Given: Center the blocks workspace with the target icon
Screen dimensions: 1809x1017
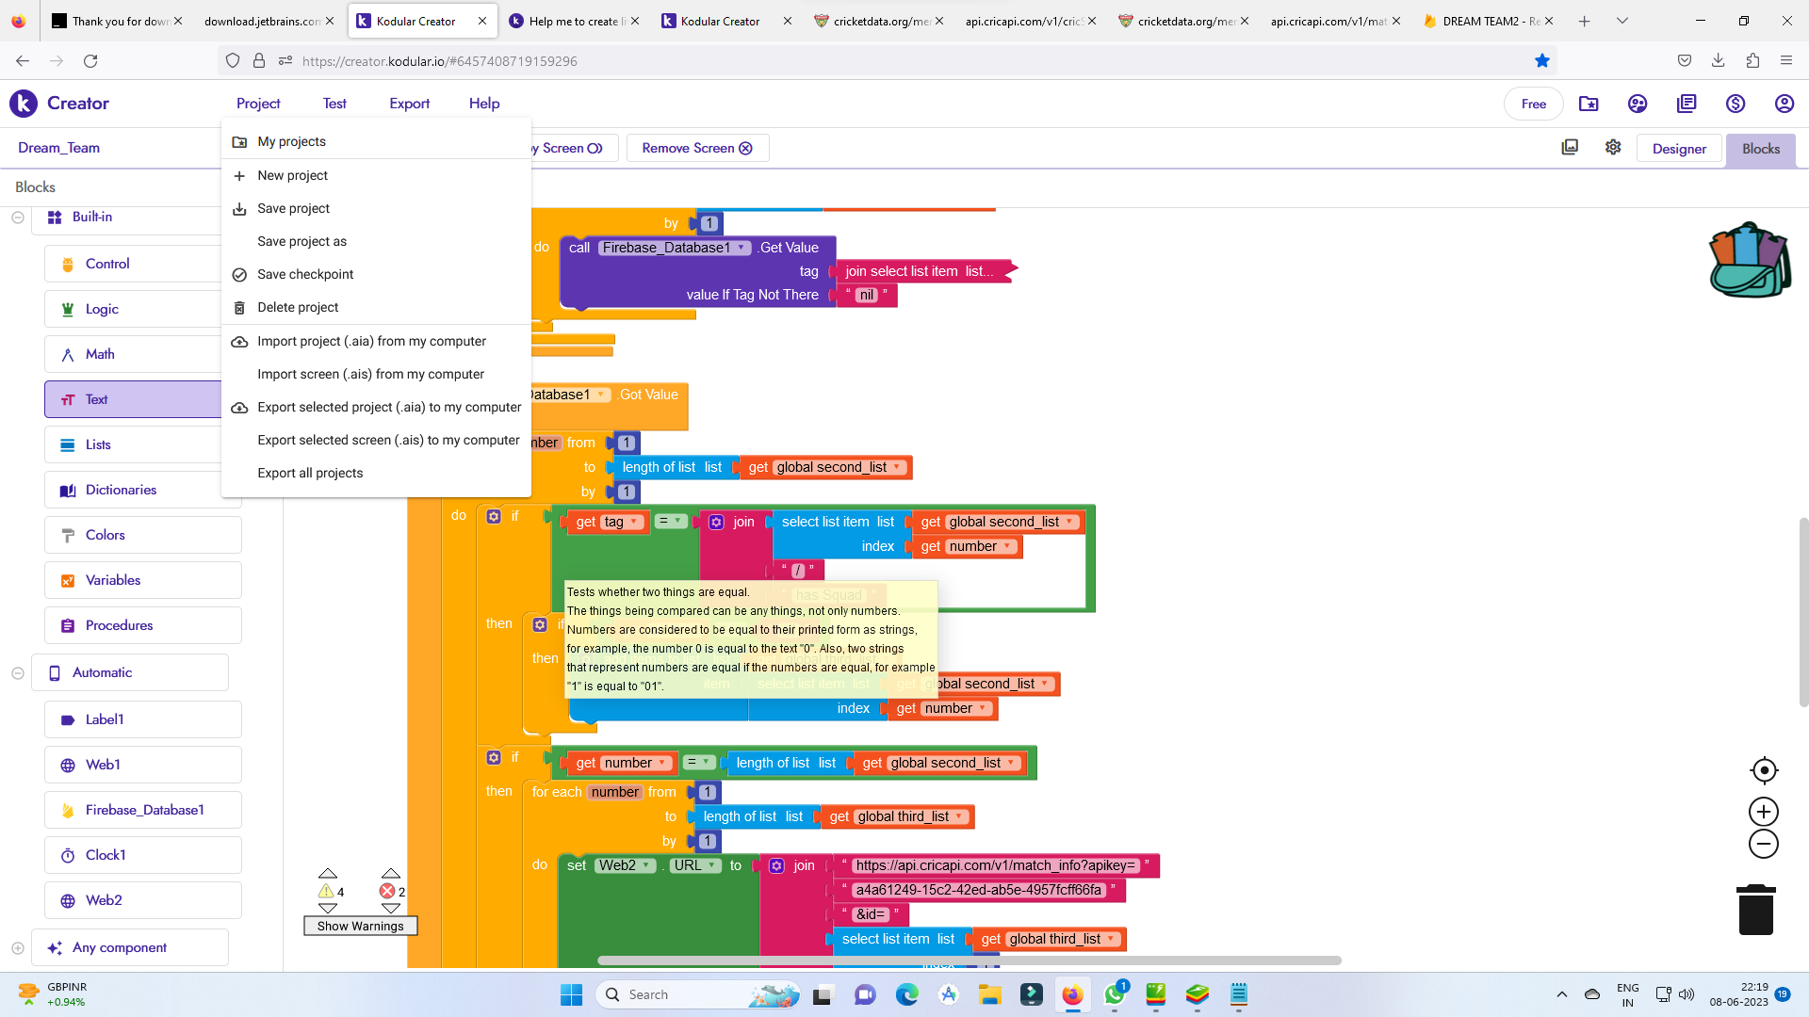Looking at the screenshot, I should coord(1764,770).
